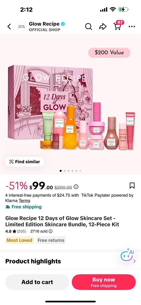Screen dimensions: 141x305
Task: Tap the Add to cart button
Action: (37, 282)
